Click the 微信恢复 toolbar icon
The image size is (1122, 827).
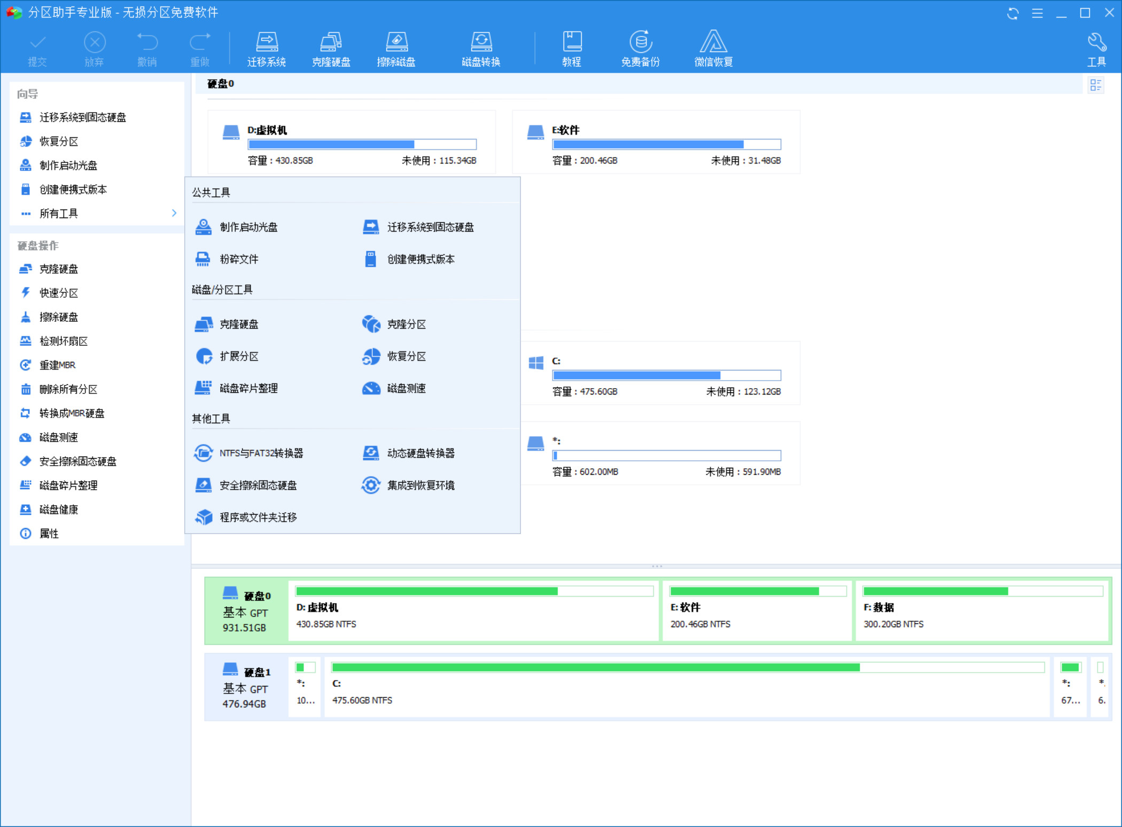click(712, 48)
